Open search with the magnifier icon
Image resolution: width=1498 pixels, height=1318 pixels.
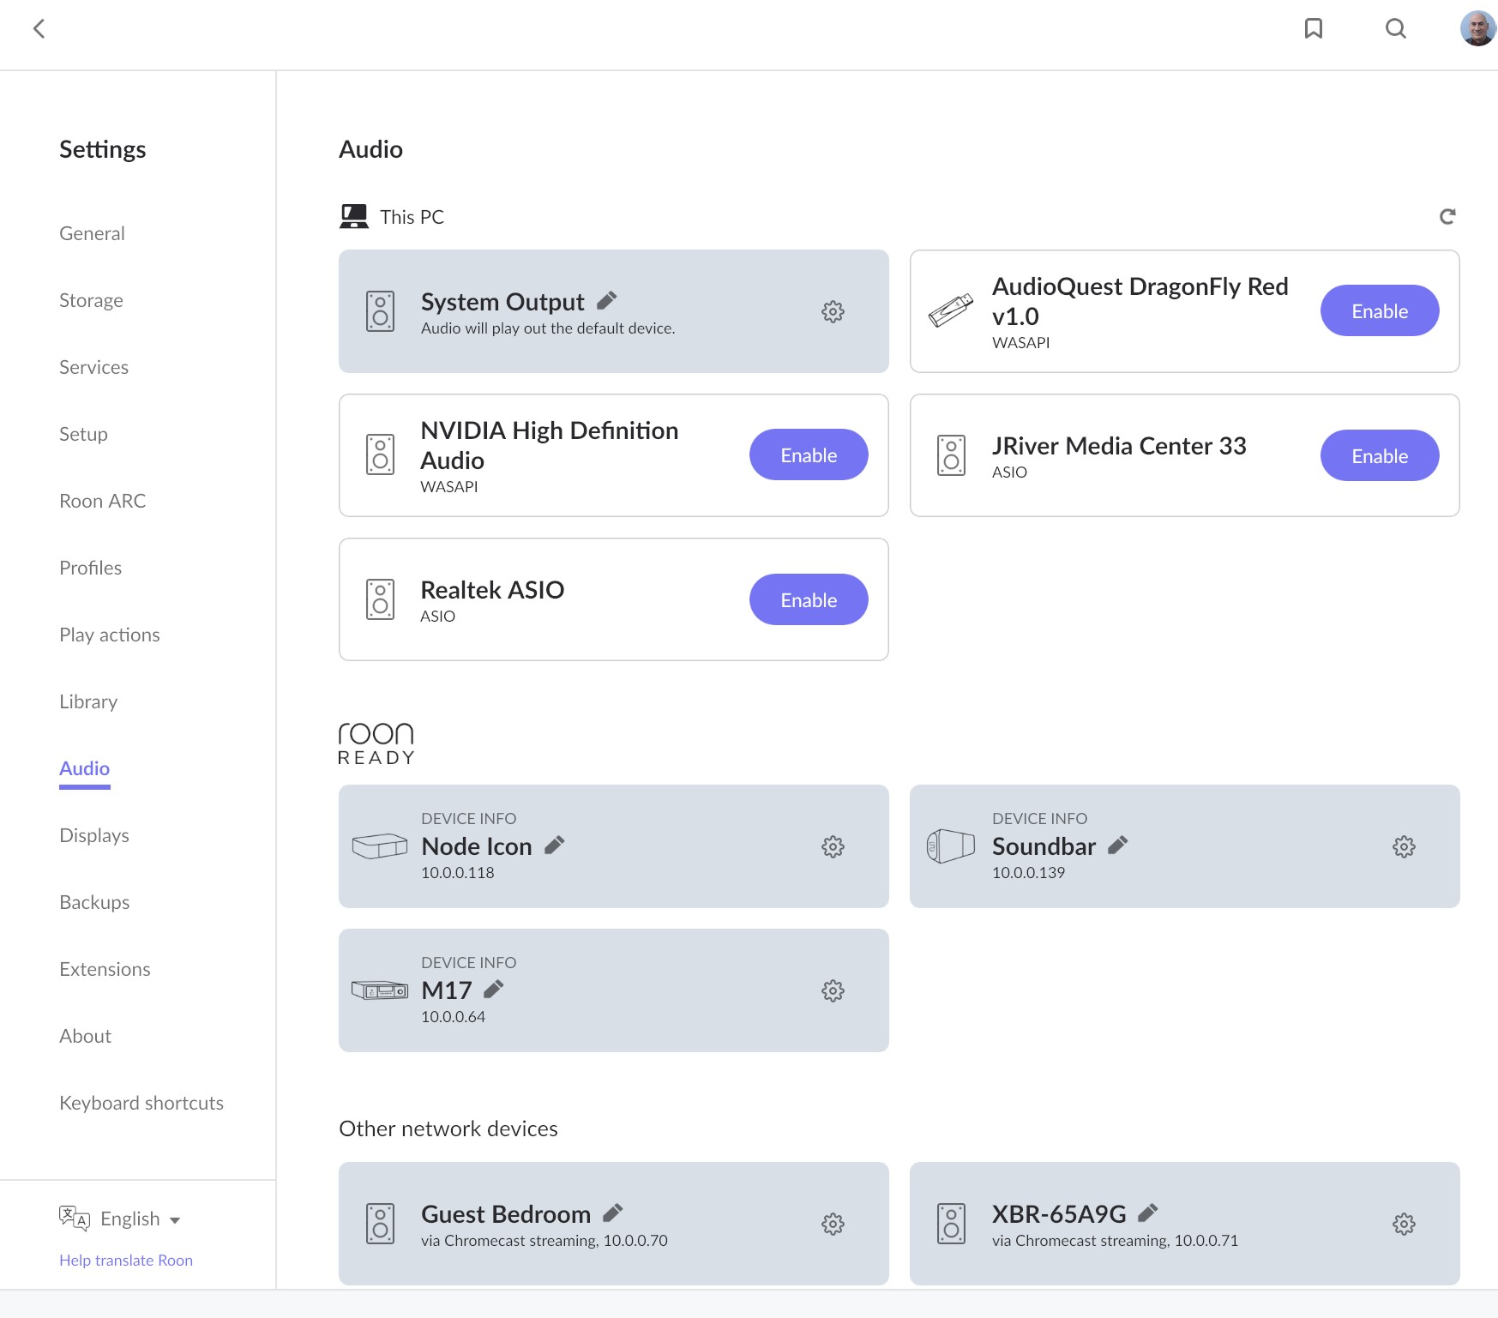point(1396,28)
